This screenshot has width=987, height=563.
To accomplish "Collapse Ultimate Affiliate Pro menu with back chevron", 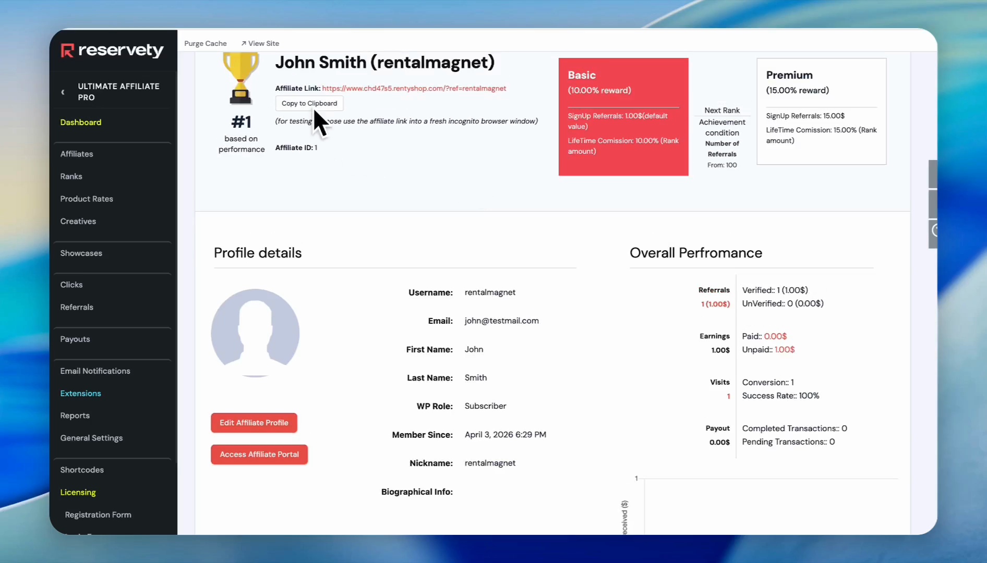I will [x=63, y=92].
